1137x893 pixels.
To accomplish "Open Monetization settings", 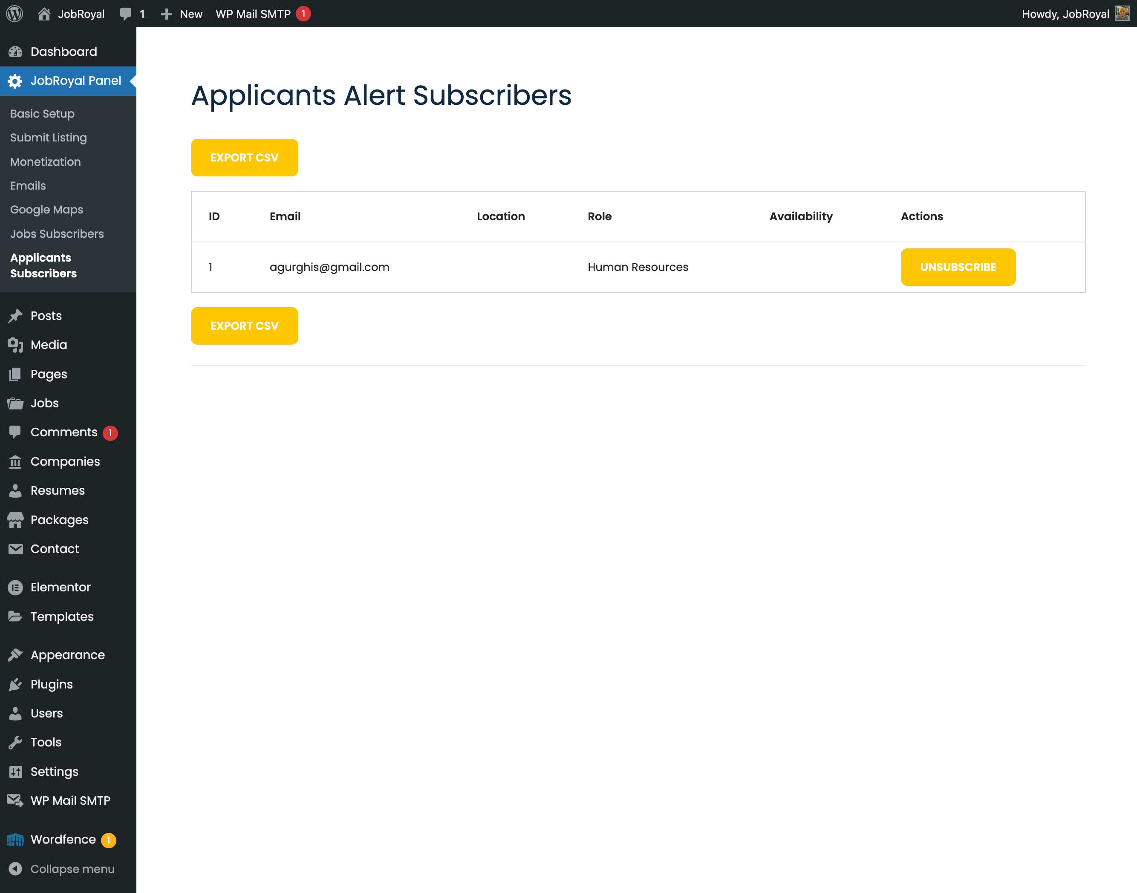I will point(46,161).
